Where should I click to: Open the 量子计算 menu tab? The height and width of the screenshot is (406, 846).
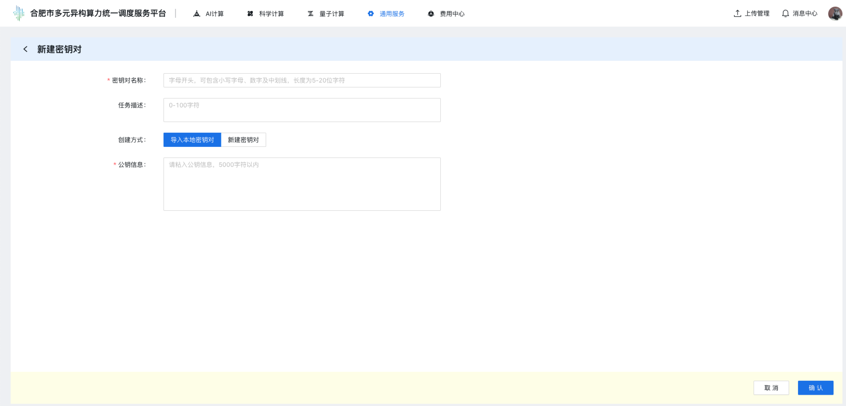(x=331, y=14)
